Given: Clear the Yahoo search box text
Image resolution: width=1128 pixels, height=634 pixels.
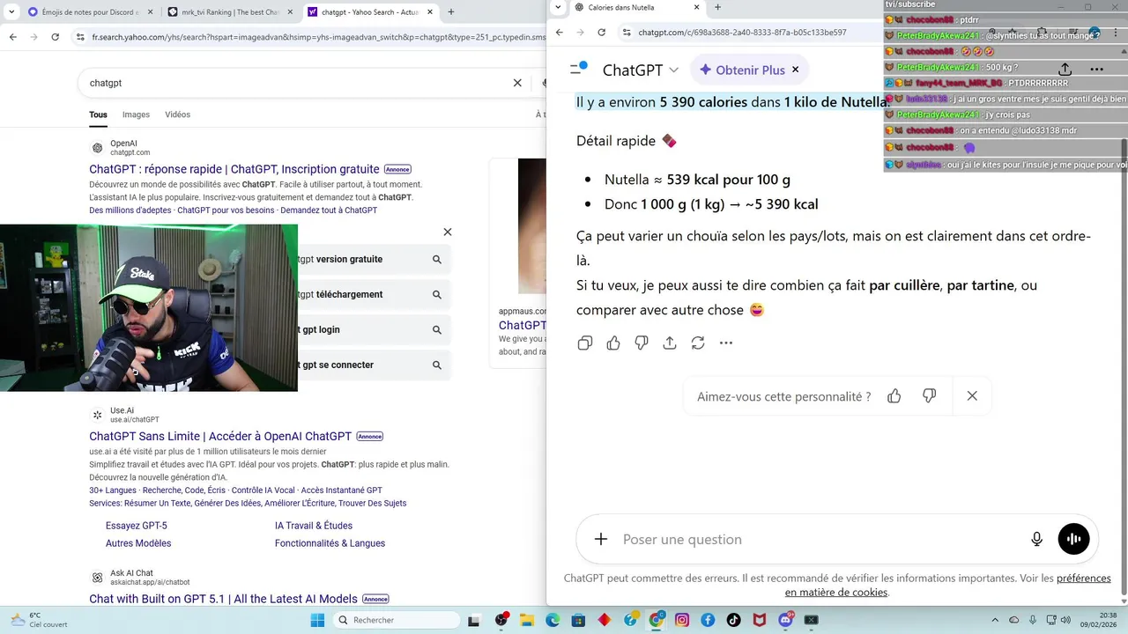Looking at the screenshot, I should [517, 83].
